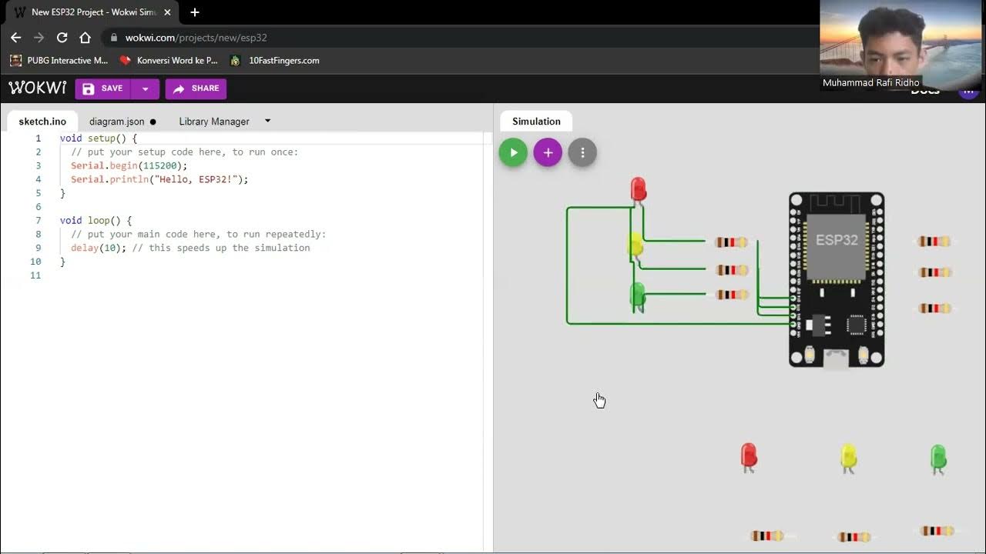Open 10FastFingers.com bookmark
Viewport: 986px width, 554px height.
pos(275,60)
